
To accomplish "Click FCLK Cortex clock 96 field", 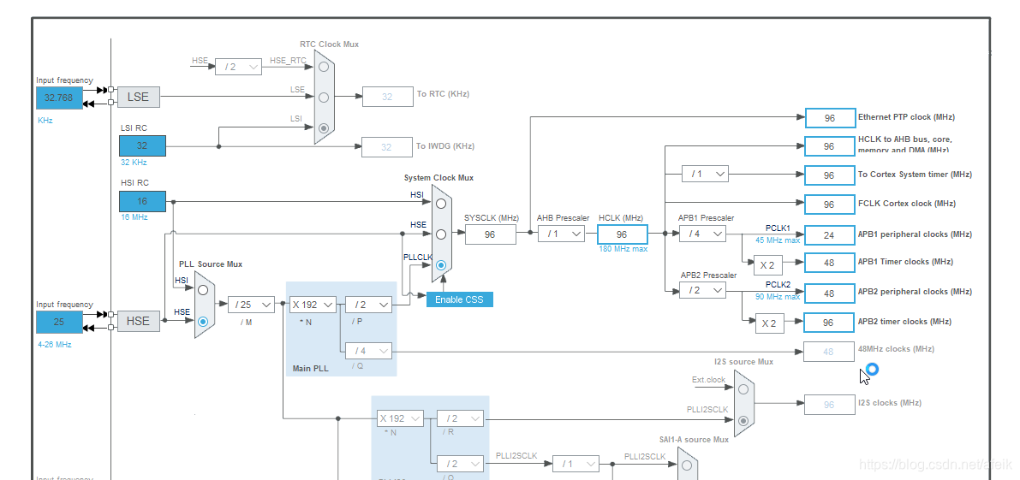I will 830,204.
